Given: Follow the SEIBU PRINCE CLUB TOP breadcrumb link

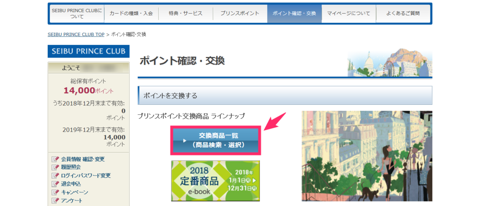Looking at the screenshot, I should click(x=76, y=35).
